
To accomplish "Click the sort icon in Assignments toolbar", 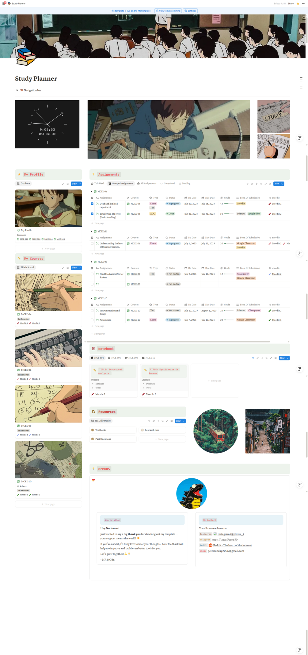I will click(252, 184).
